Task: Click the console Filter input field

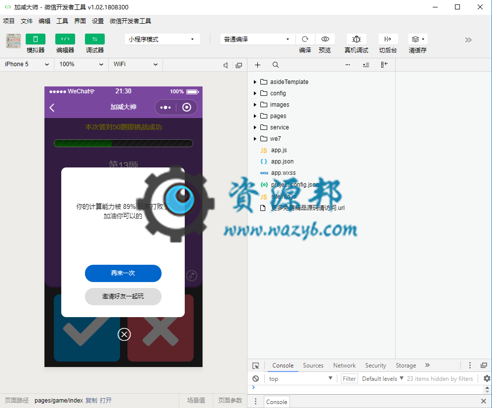Action: [x=349, y=379]
